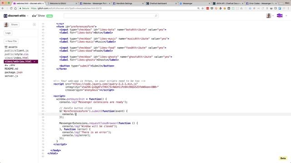The image size is (291, 163).
Task: Open the .env file
Action: [x=10, y=65]
